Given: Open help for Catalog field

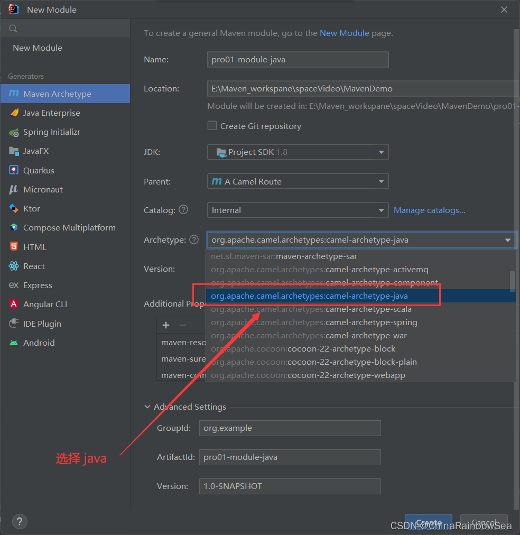Looking at the screenshot, I should click(183, 209).
